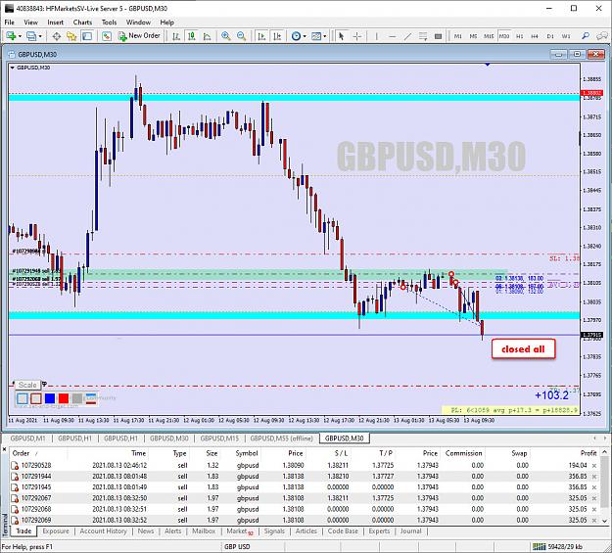Switch timeframe to M1
This screenshot has height=553, width=612.
tap(458, 36)
